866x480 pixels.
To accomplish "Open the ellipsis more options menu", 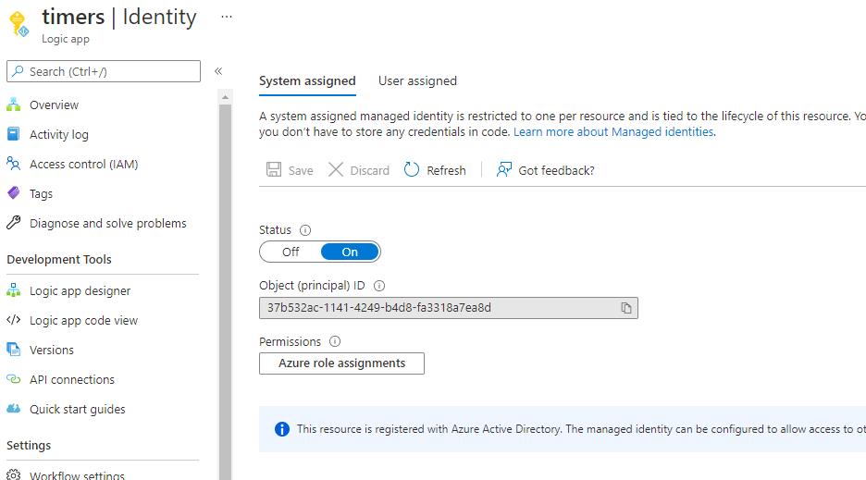I will [x=227, y=17].
